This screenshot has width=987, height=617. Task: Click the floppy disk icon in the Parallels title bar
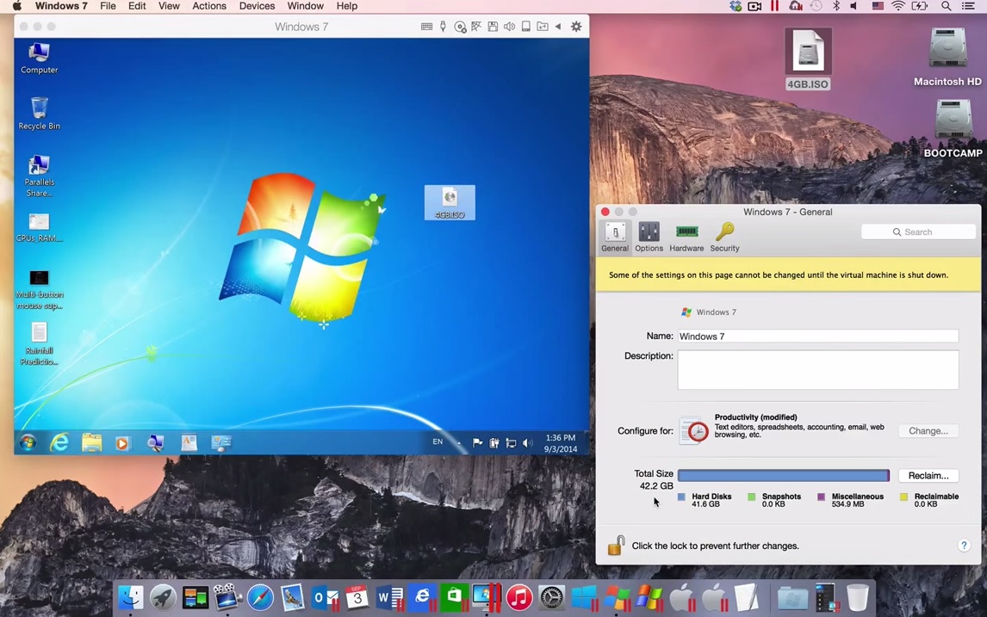pos(493,27)
